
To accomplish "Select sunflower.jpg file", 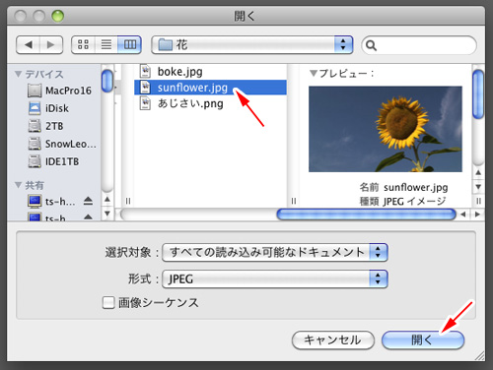I will coord(210,88).
